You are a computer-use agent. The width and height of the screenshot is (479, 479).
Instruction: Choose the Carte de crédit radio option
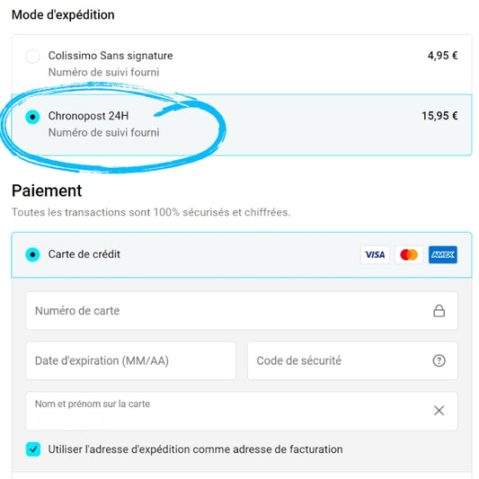[x=32, y=254]
